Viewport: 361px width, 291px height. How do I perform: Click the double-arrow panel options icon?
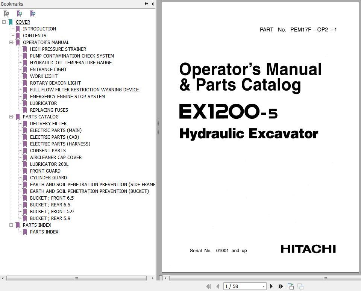click(x=146, y=4)
